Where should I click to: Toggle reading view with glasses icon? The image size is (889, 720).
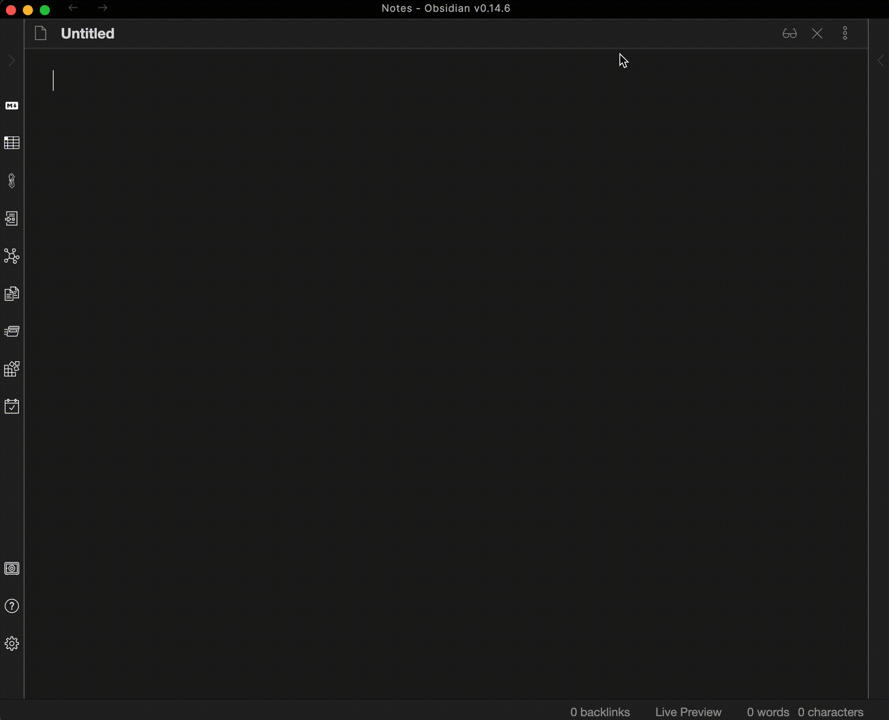[789, 33]
